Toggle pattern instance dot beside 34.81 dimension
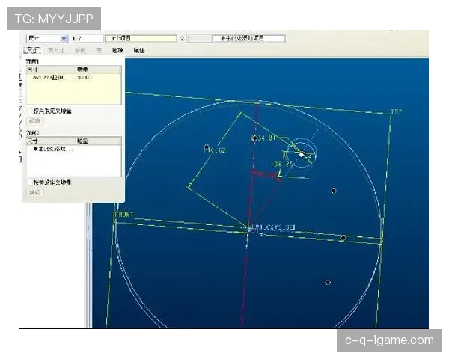The height and width of the screenshot is (359, 449). pyautogui.click(x=254, y=138)
